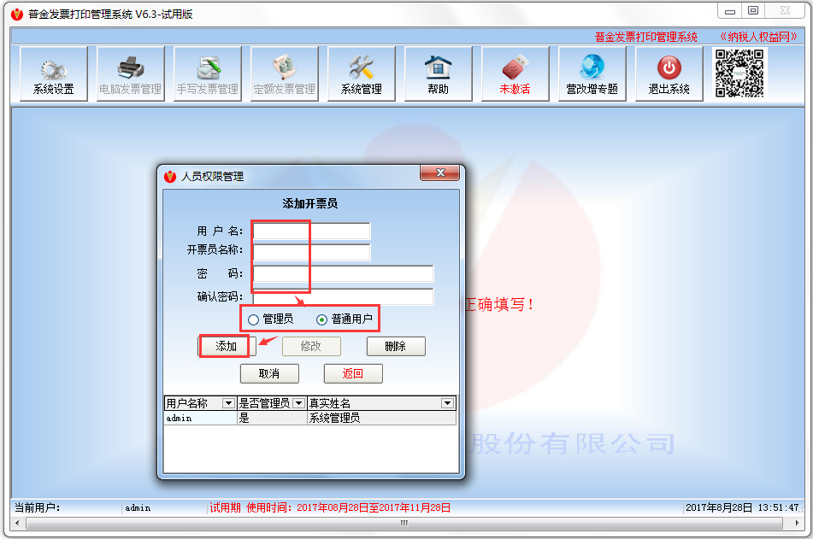
Task: Click the 未激活 activation icon
Action: 514,73
